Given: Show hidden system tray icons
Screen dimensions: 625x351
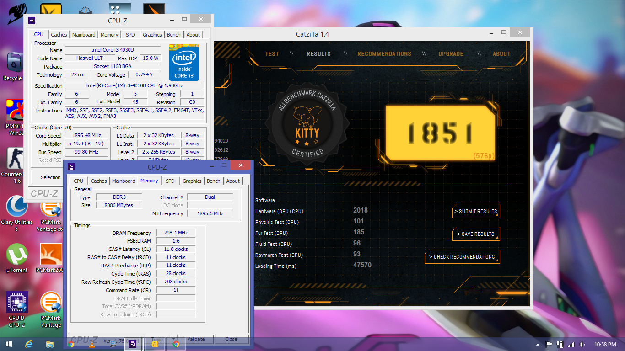Looking at the screenshot, I should 539,344.
